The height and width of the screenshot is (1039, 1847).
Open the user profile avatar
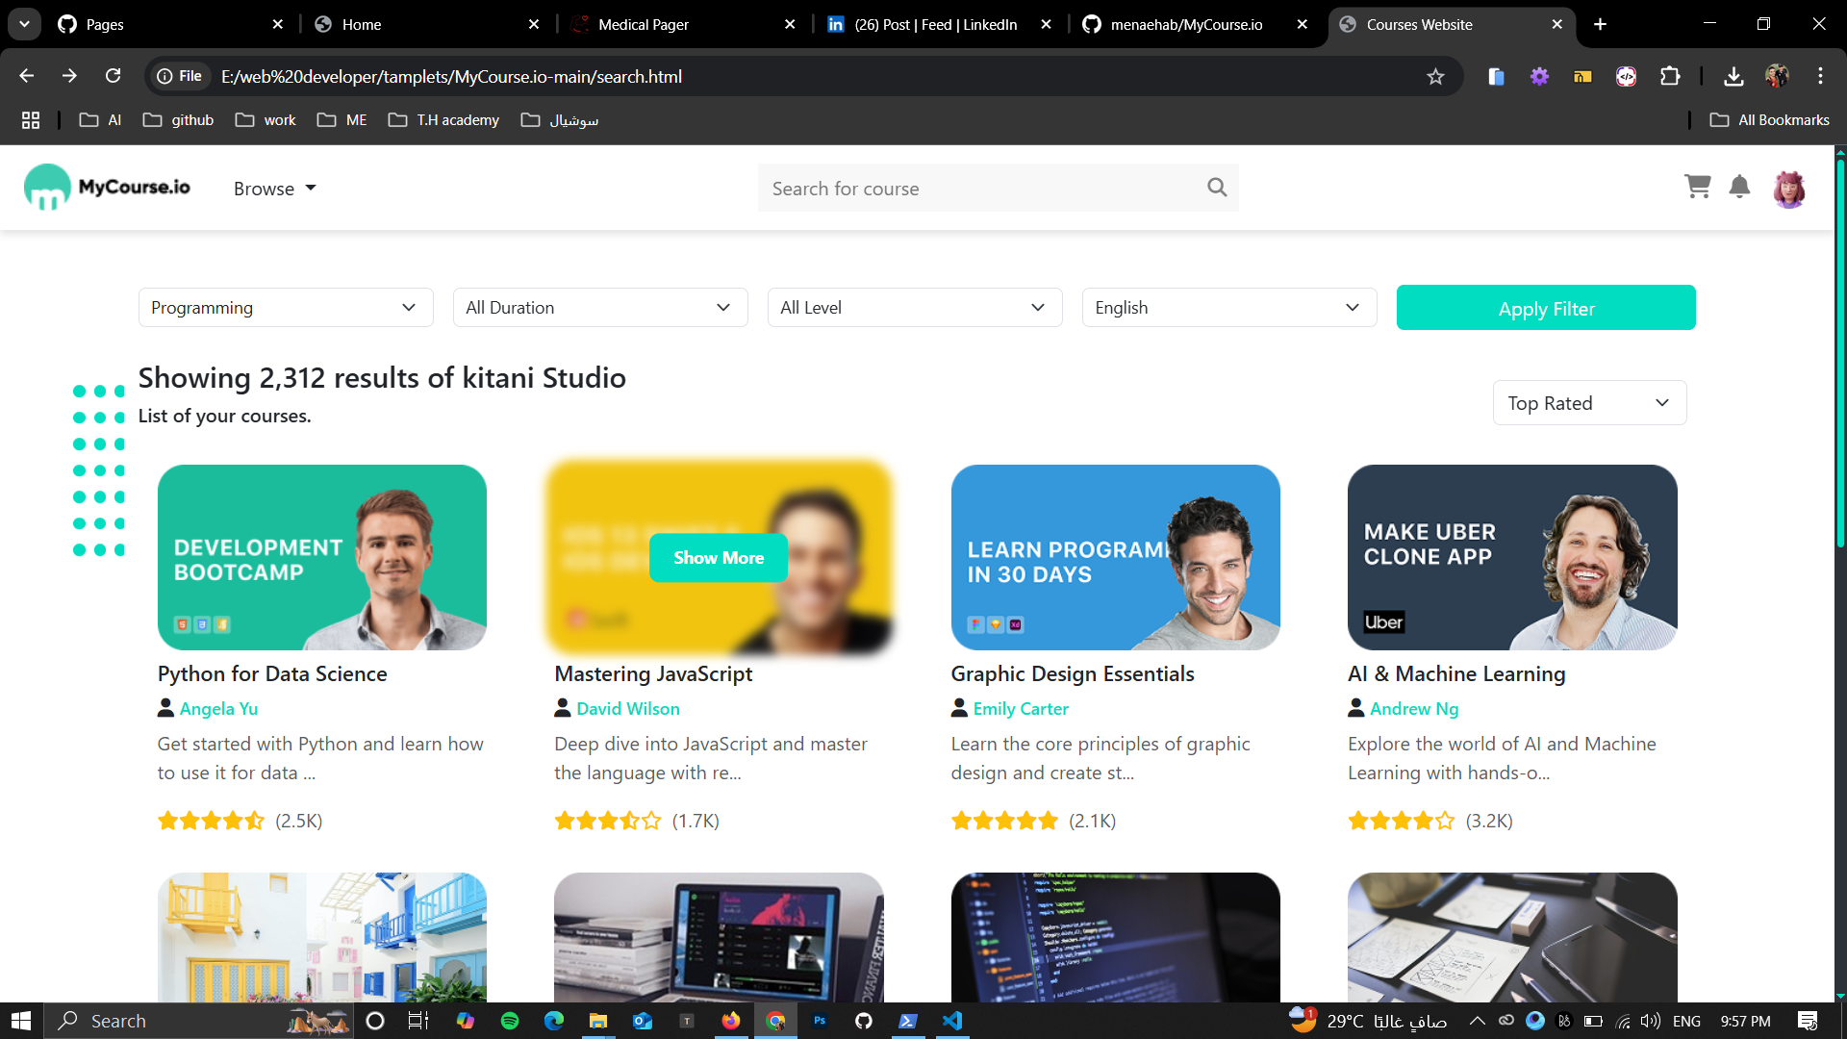(1788, 189)
